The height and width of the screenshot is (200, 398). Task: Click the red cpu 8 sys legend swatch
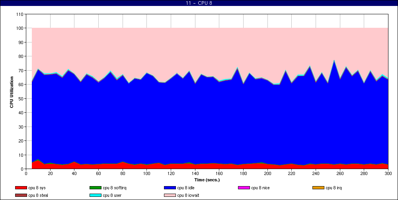tap(21, 188)
